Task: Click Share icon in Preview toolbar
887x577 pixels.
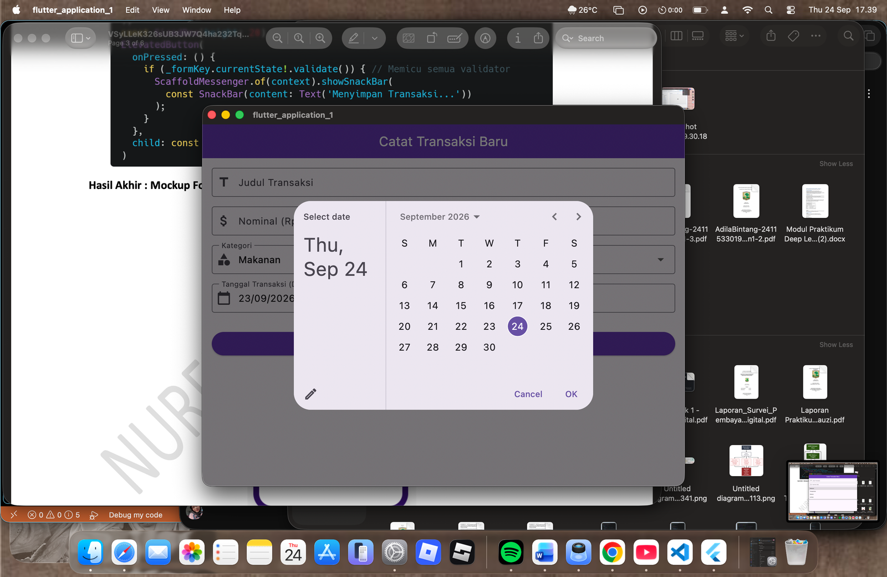Action: point(538,38)
